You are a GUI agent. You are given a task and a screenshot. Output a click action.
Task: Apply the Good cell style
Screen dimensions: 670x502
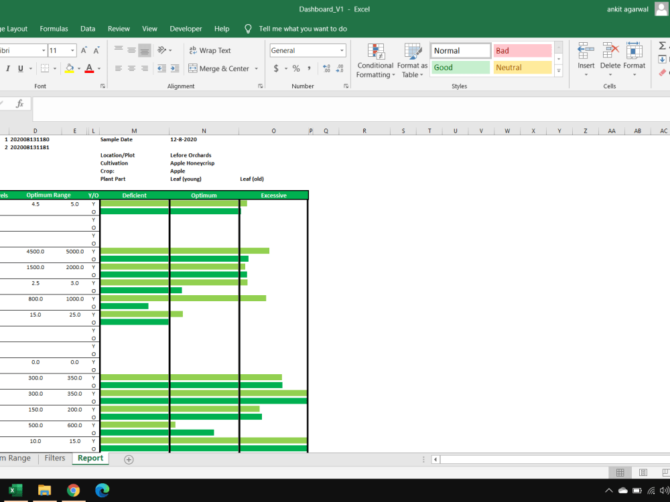460,68
